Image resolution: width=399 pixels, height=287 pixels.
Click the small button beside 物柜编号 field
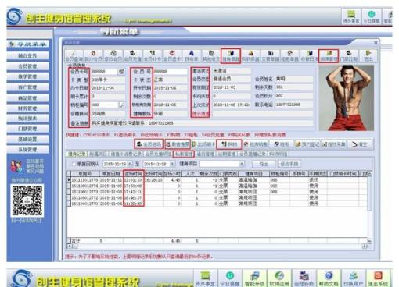point(122,105)
